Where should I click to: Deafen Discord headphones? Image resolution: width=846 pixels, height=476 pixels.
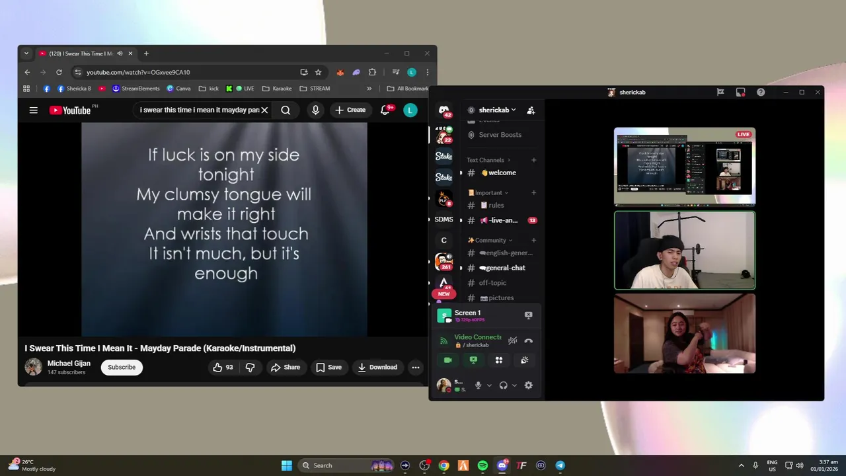click(x=504, y=385)
